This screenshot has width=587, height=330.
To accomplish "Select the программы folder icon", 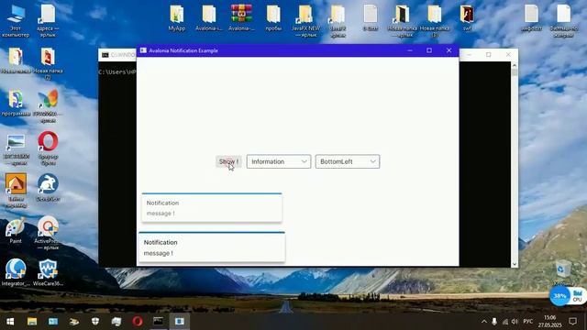I will 16,104.
